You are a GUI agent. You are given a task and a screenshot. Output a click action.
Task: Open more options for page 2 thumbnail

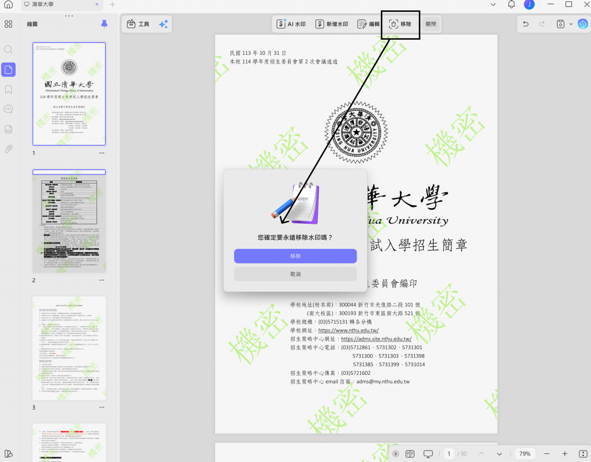102,280
